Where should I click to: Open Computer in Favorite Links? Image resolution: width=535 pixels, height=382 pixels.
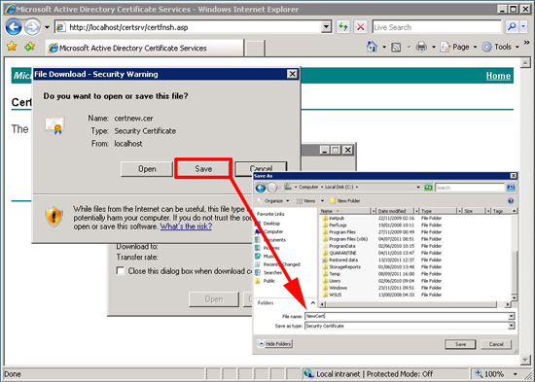pyautogui.click(x=269, y=231)
